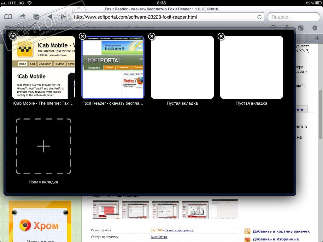Tap 'Новая вкладка' label
Viewport: 323px width, 242px height.
click(x=43, y=182)
